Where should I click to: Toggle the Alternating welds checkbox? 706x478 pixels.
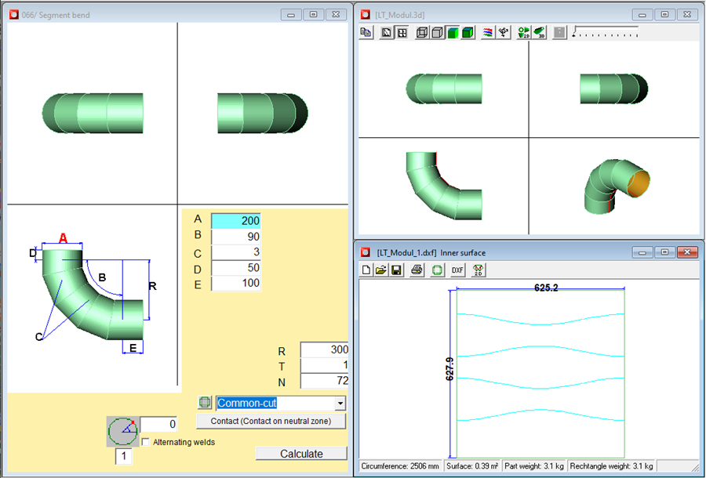145,442
